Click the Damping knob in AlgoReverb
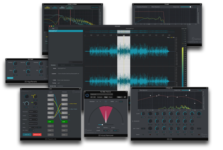The width and height of the screenshot is (223, 150). [x=41, y=63]
